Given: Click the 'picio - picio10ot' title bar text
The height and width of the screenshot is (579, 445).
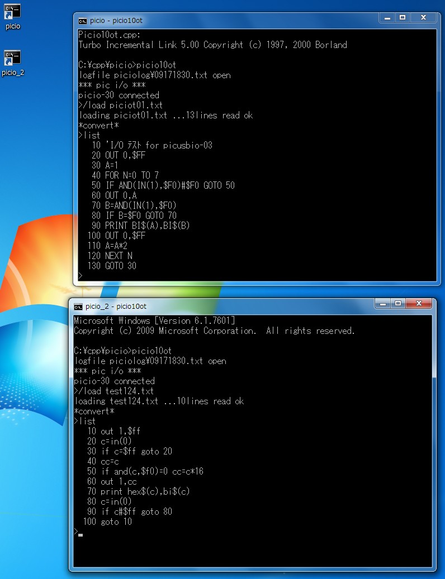Looking at the screenshot, I should (x=116, y=21).
